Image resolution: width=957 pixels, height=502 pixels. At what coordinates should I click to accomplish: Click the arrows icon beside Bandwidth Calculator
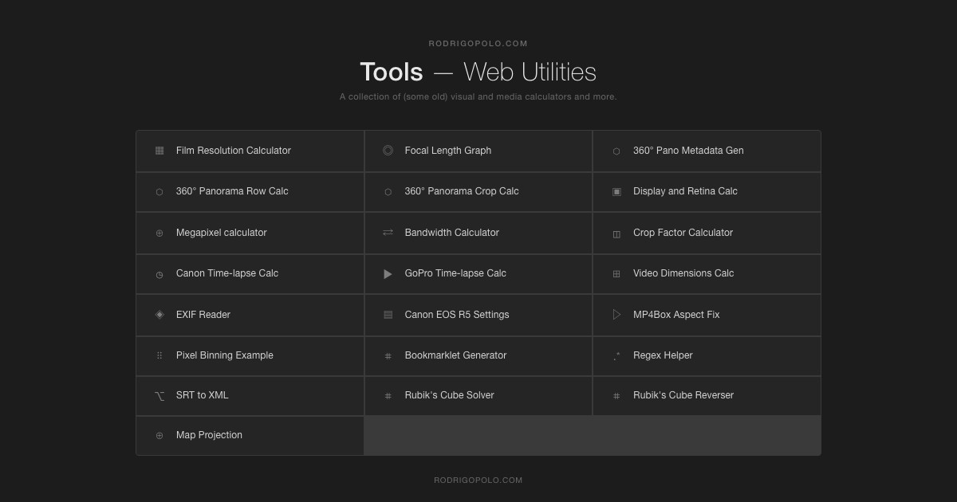[x=388, y=233]
